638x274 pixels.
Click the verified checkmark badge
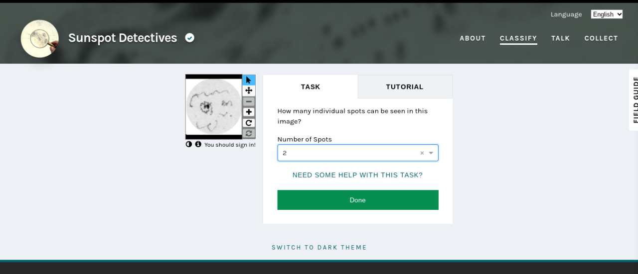[x=190, y=38]
